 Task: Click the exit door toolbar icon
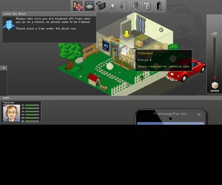(124, 6)
